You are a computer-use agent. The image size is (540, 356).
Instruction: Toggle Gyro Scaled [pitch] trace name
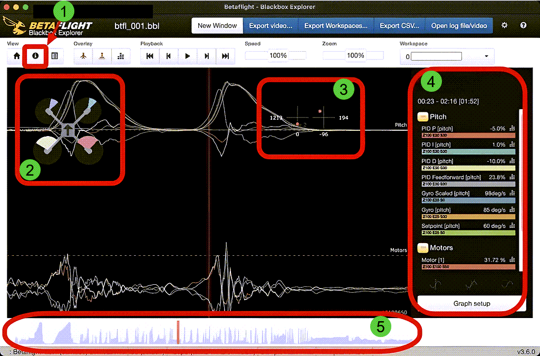[445, 193]
